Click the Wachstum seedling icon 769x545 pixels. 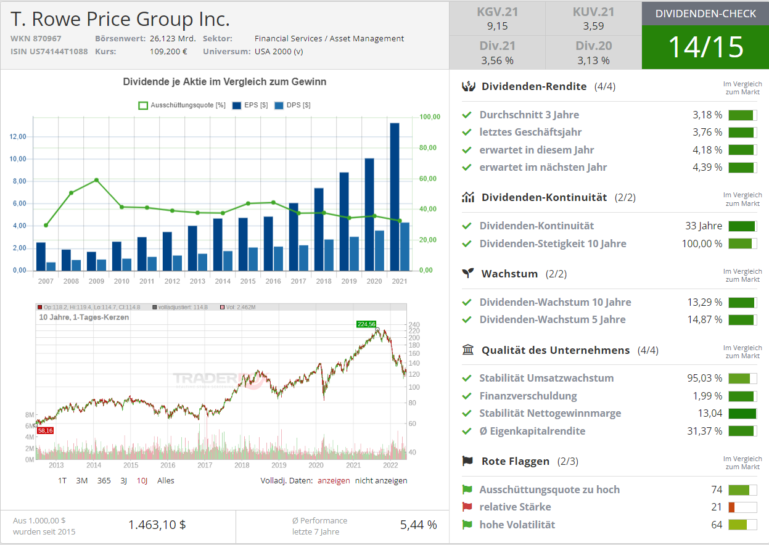pos(468,273)
